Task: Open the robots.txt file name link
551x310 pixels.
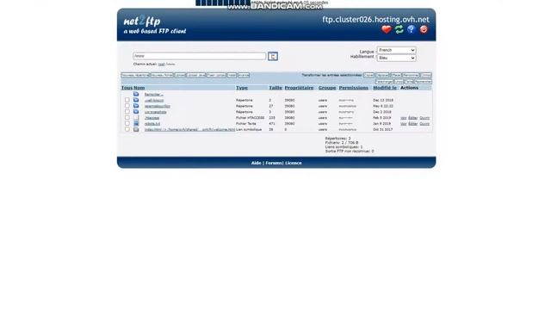Action: [x=152, y=124]
